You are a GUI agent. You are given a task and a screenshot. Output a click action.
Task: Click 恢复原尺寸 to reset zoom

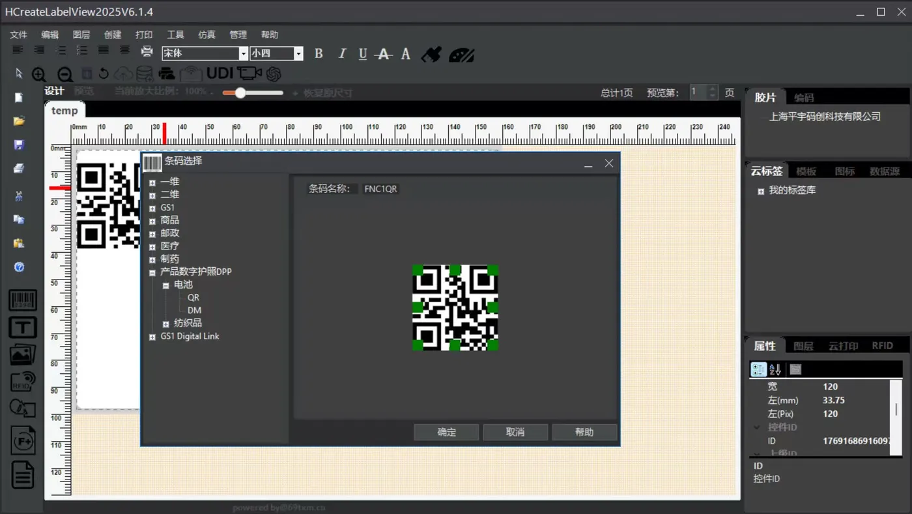(x=328, y=93)
